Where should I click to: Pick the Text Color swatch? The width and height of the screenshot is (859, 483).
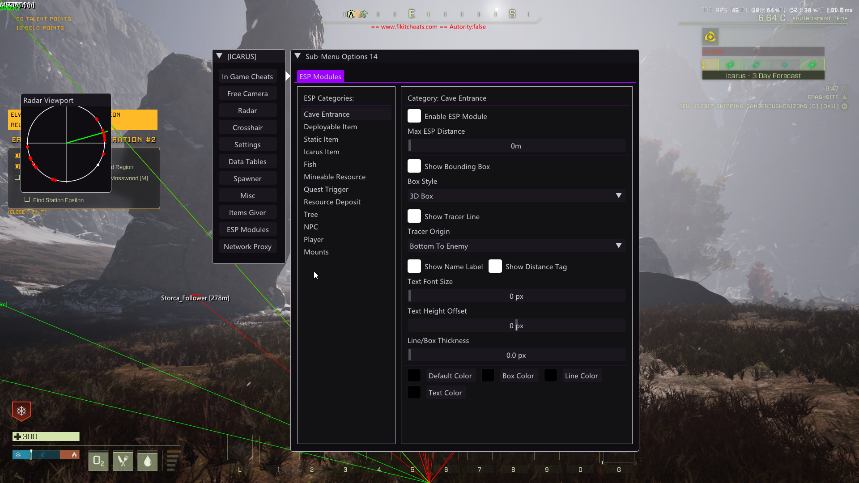[414, 393]
